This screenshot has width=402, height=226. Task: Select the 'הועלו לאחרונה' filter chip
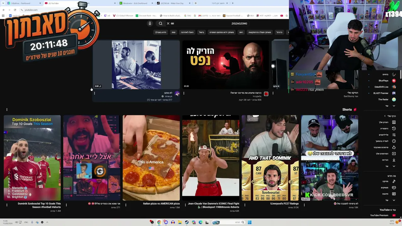(187, 32)
